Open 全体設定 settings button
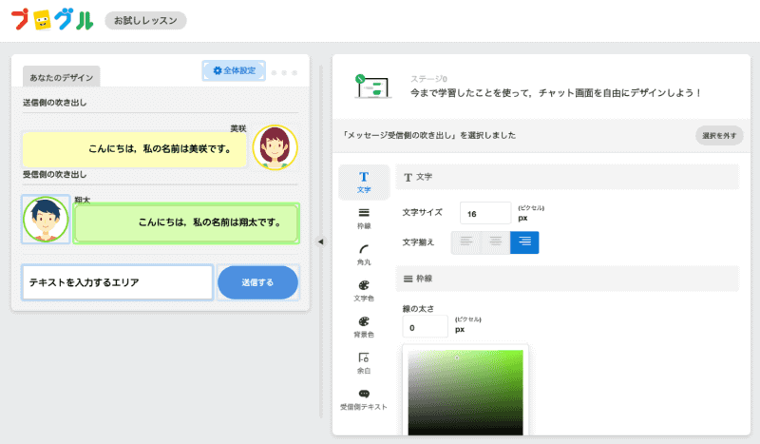 pos(234,70)
